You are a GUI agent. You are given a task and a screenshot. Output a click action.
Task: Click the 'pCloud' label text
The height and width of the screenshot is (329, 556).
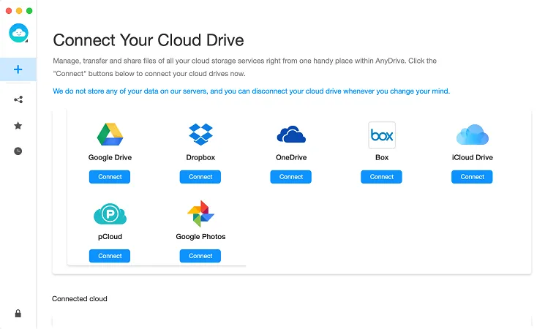110,236
